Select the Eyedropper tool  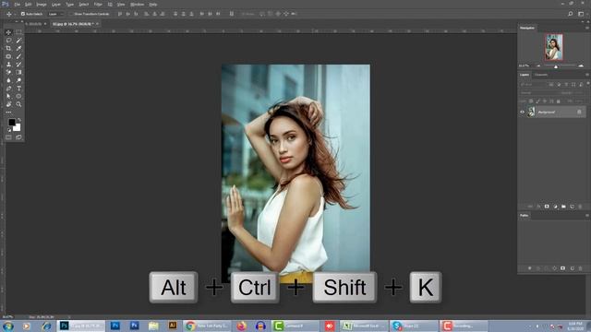coord(18,48)
